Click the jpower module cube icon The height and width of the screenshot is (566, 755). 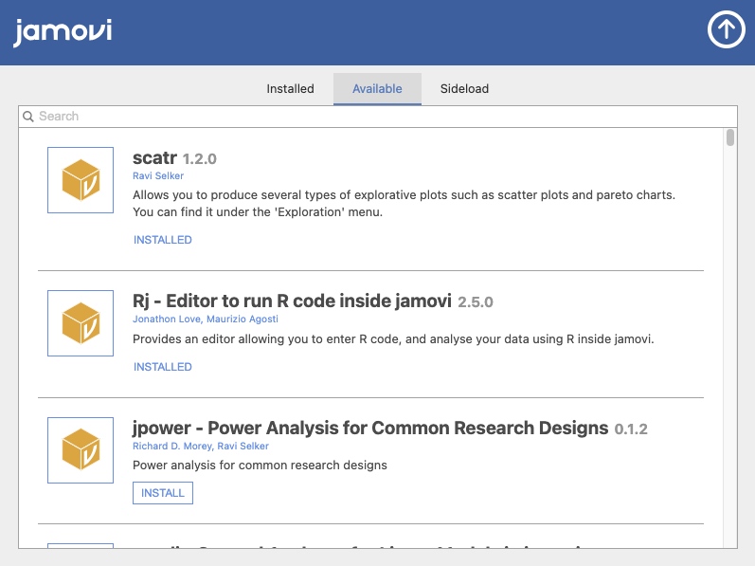click(x=81, y=449)
